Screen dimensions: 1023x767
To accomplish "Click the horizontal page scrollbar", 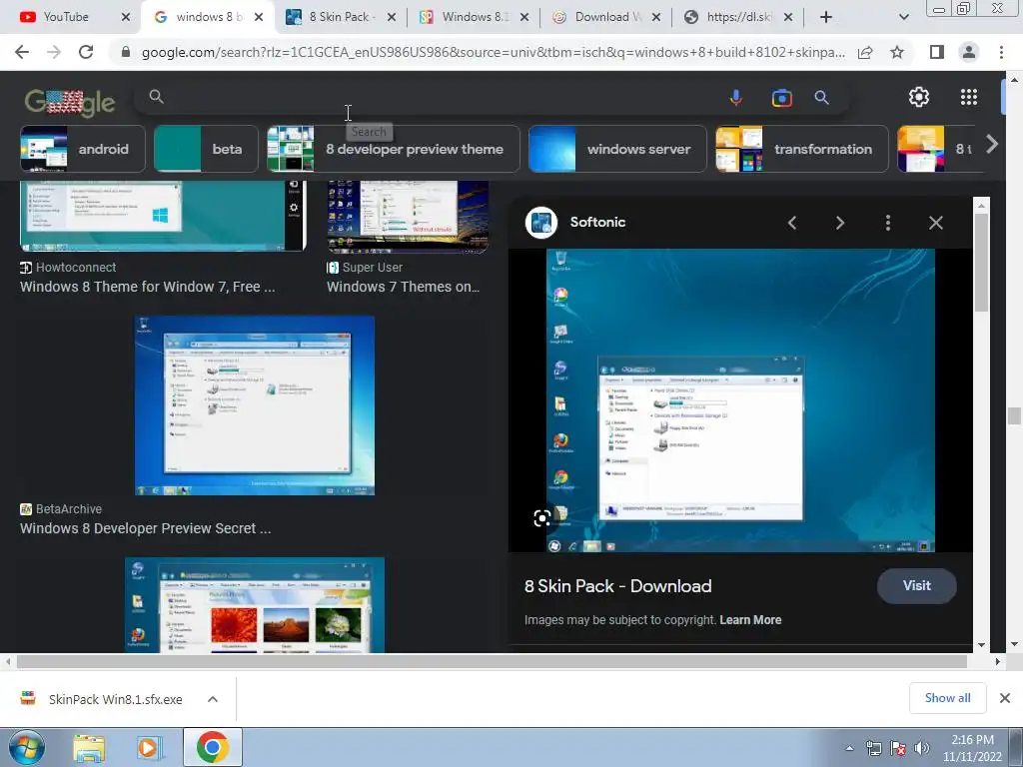I will [492, 661].
